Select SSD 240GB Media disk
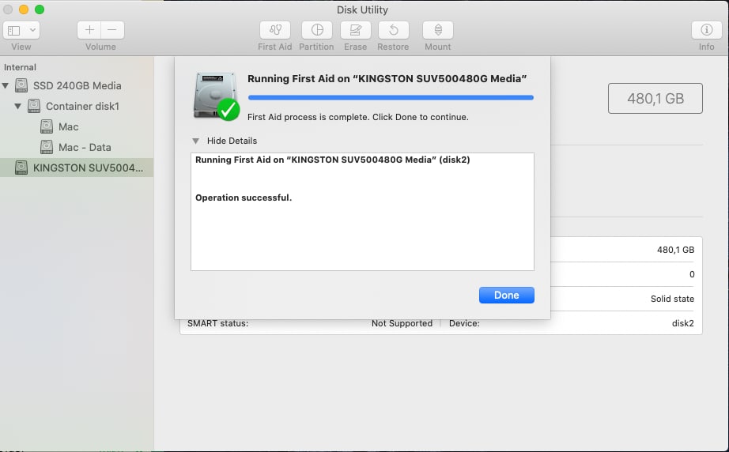The height and width of the screenshot is (452, 729). [x=77, y=85]
